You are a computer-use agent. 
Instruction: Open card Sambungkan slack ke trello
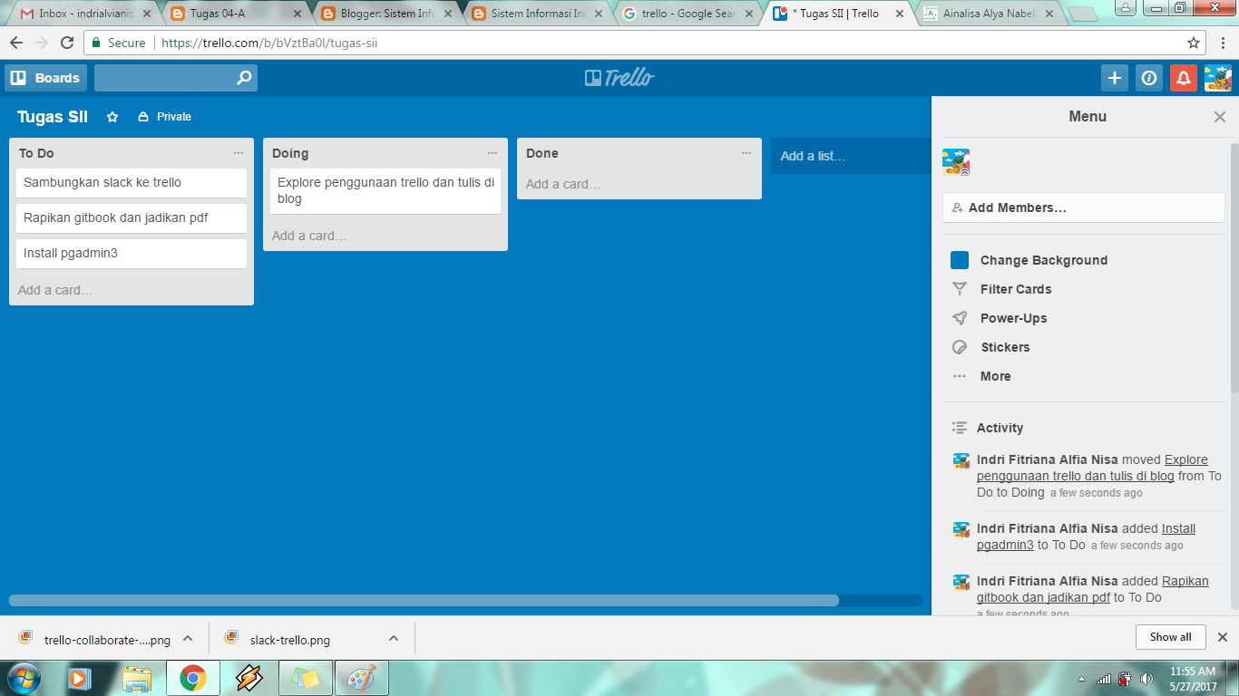pyautogui.click(x=132, y=183)
